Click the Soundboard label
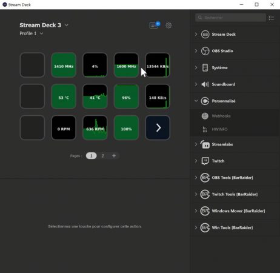Viewport: 280px width, 273px height. (x=224, y=84)
